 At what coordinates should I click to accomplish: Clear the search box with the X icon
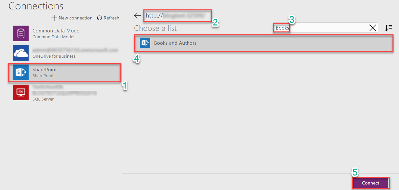click(373, 28)
